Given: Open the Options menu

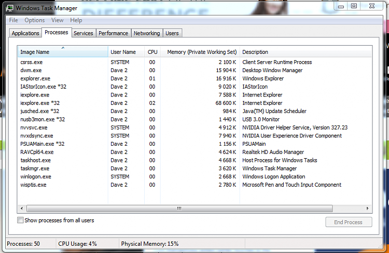Looking at the screenshot, I should [34, 20].
